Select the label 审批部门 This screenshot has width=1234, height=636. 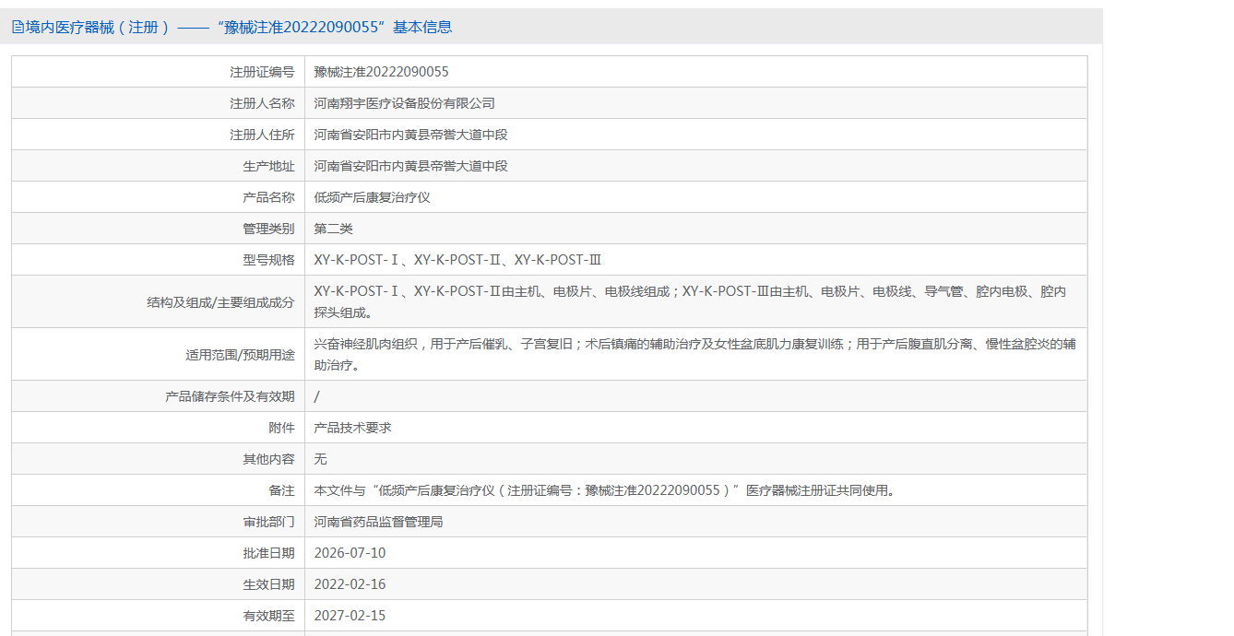[x=268, y=522]
